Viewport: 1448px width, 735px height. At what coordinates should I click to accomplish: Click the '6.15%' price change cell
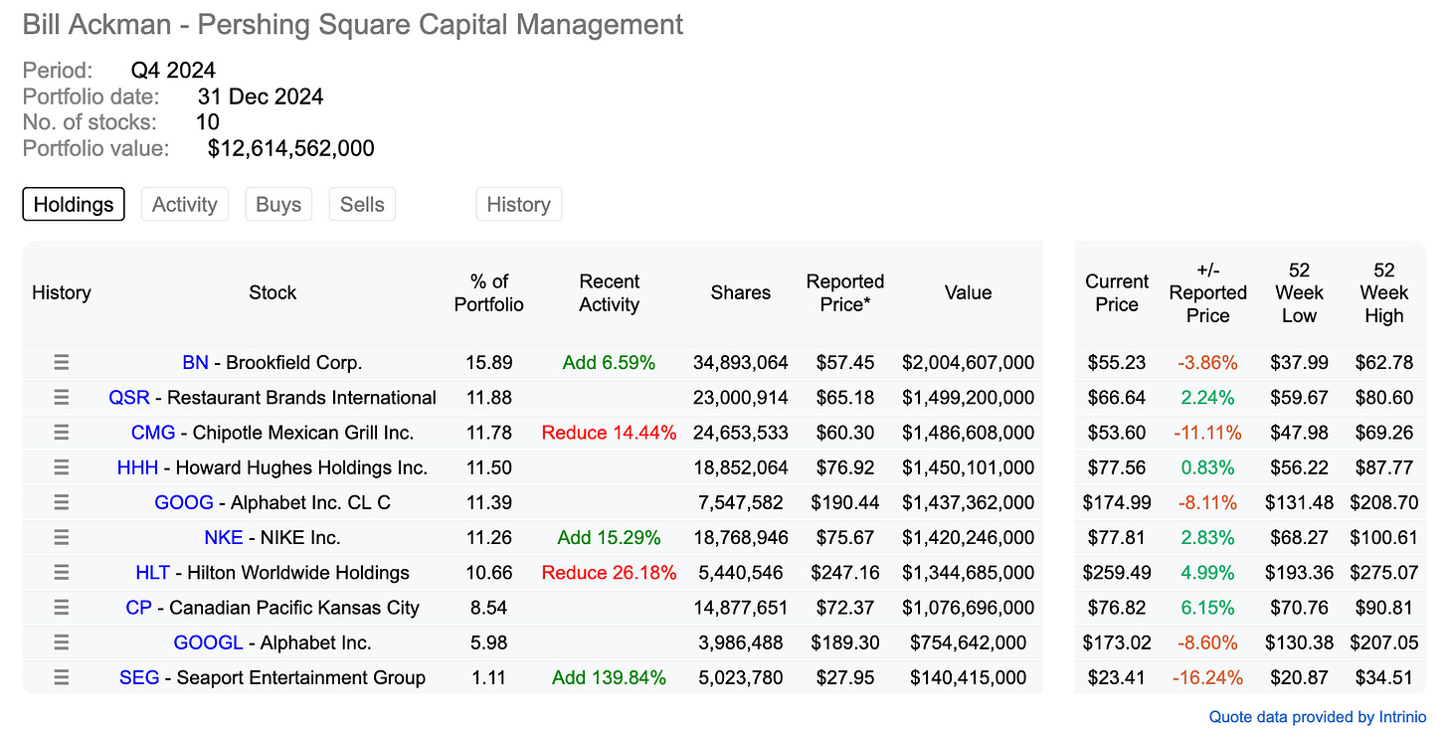[x=1207, y=607]
